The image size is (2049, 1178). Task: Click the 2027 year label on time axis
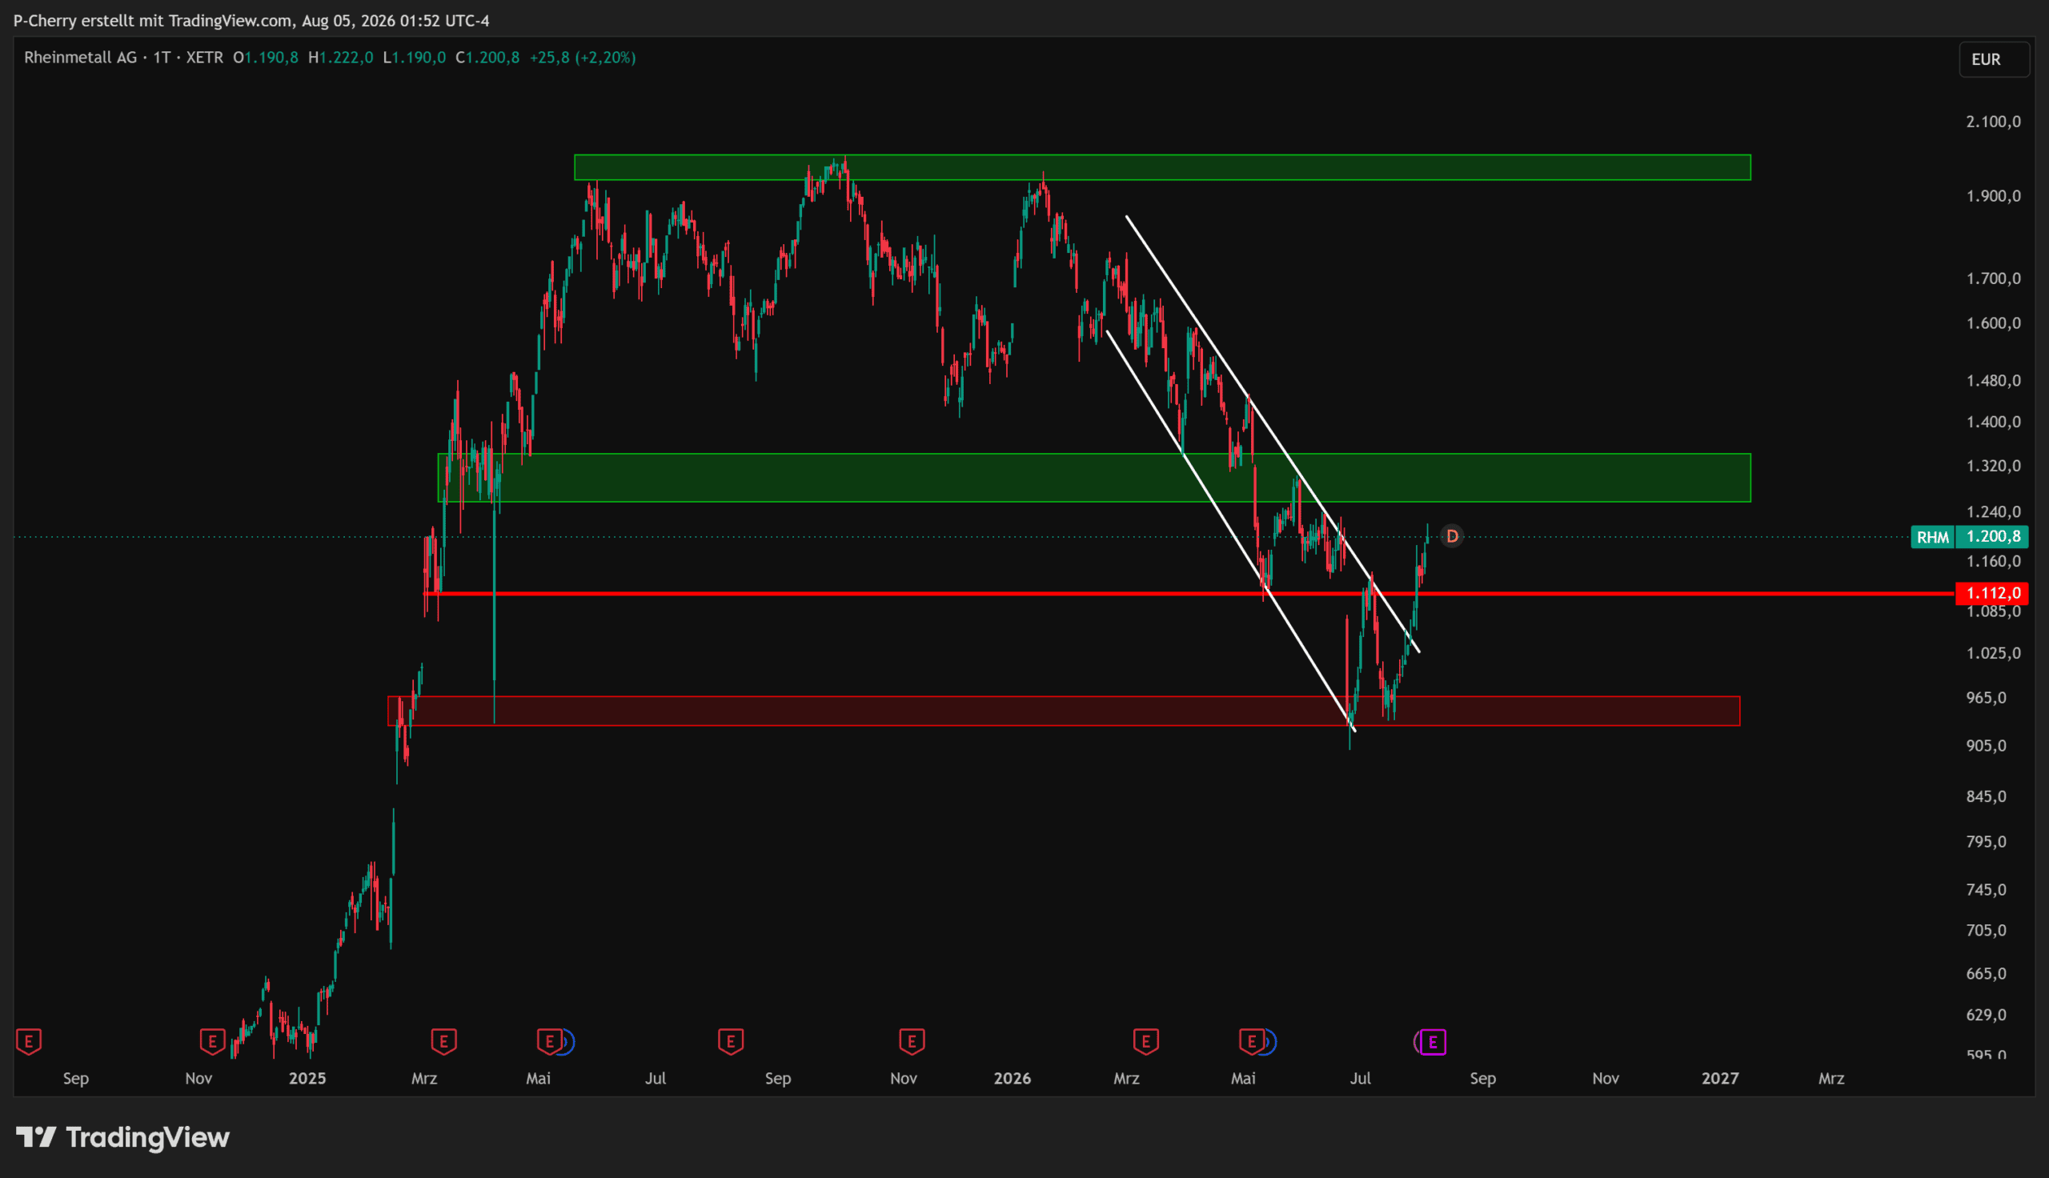click(1720, 1078)
